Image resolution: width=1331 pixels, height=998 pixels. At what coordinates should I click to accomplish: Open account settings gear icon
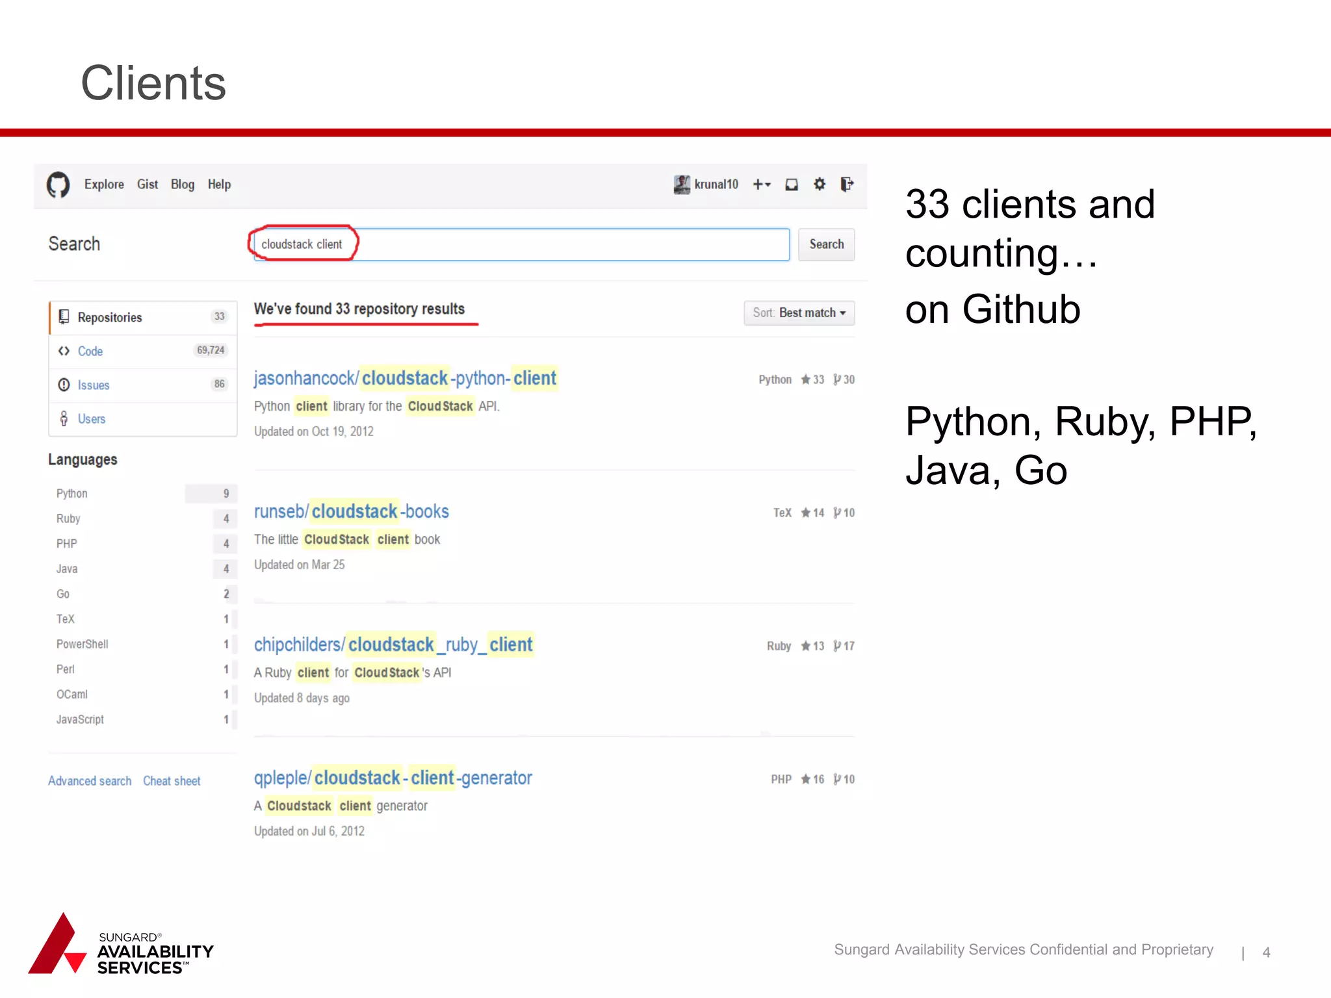pos(820,185)
